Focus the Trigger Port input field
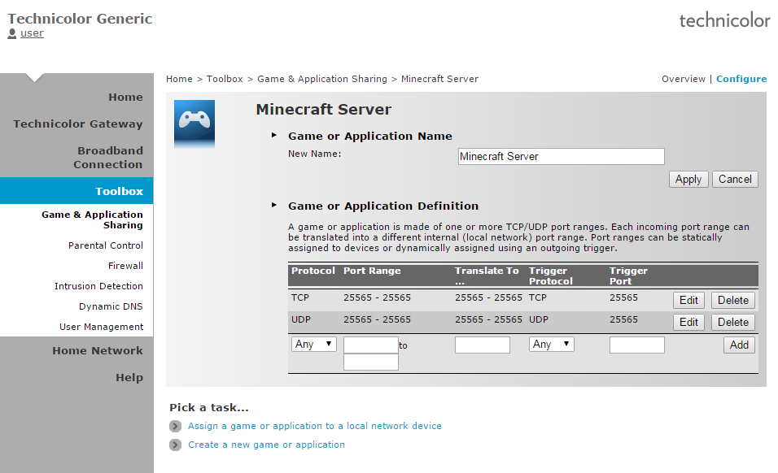The height and width of the screenshot is (473, 778). click(x=637, y=345)
